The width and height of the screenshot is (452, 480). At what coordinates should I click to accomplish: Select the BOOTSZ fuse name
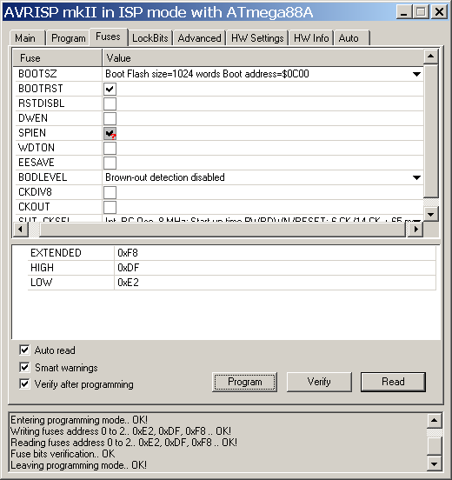pos(37,74)
